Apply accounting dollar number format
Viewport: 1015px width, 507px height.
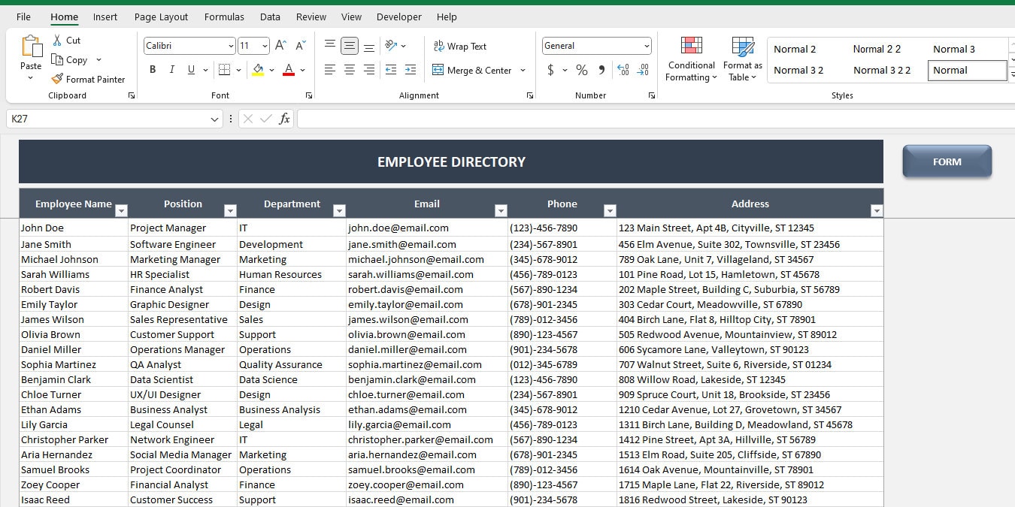coord(551,70)
